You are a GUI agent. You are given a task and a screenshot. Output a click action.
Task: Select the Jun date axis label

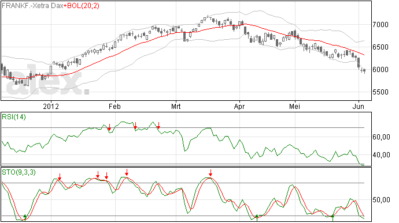tap(358, 106)
